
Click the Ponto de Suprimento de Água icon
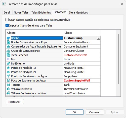pyautogui.click(x=8, y=76)
